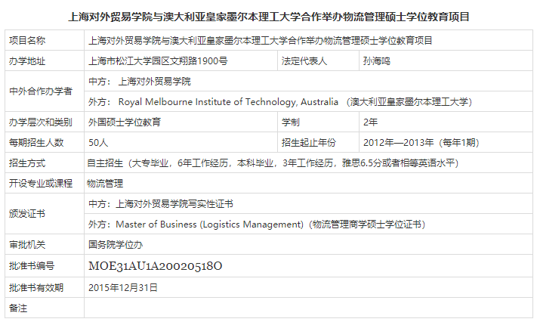This screenshot has height=322, width=537.
Task: Select the 办学层次和类别 label
Action: pyautogui.click(x=41, y=122)
